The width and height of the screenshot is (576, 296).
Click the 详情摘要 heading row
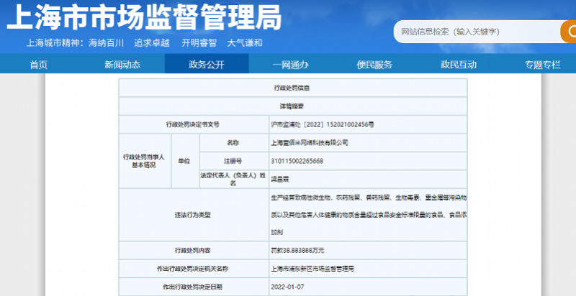pyautogui.click(x=293, y=106)
